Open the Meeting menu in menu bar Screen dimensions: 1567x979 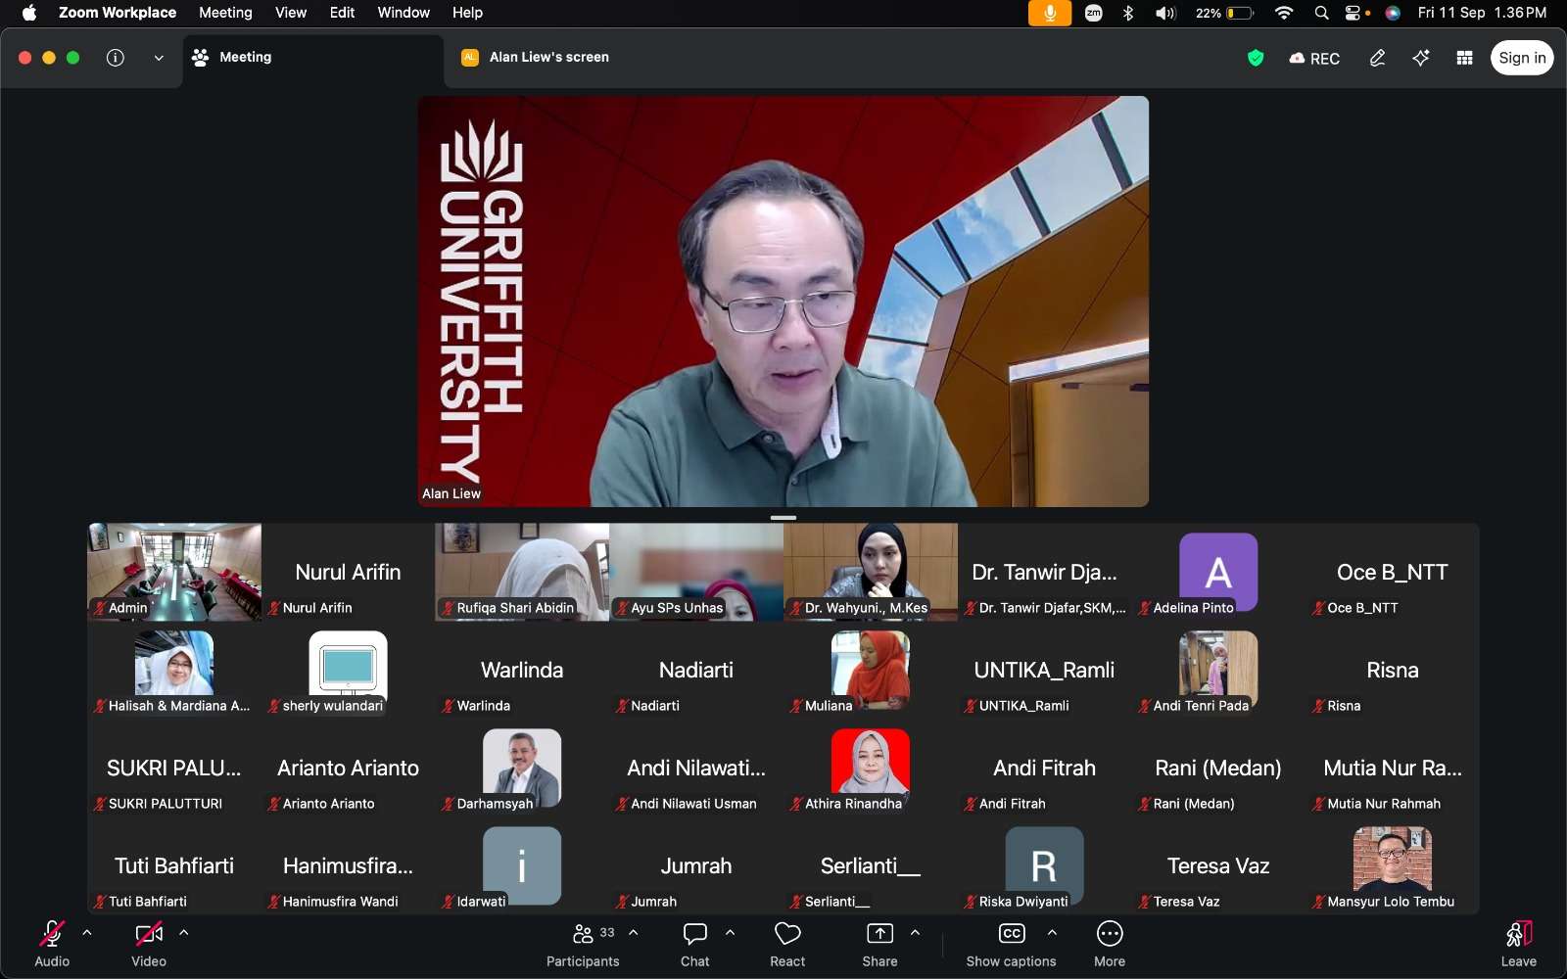point(225,13)
